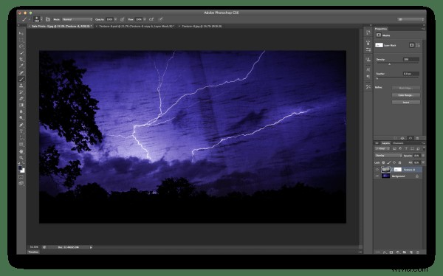
Task: Open the layer filter Kind dropdown
Action: [382, 148]
